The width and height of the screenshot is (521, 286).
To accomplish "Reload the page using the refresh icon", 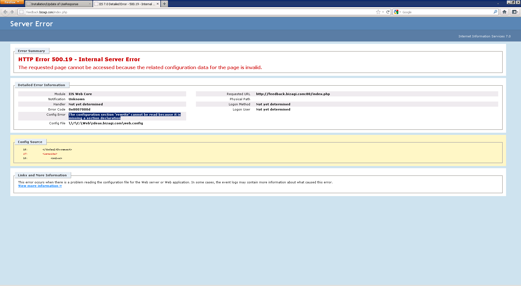I will tap(388, 12).
